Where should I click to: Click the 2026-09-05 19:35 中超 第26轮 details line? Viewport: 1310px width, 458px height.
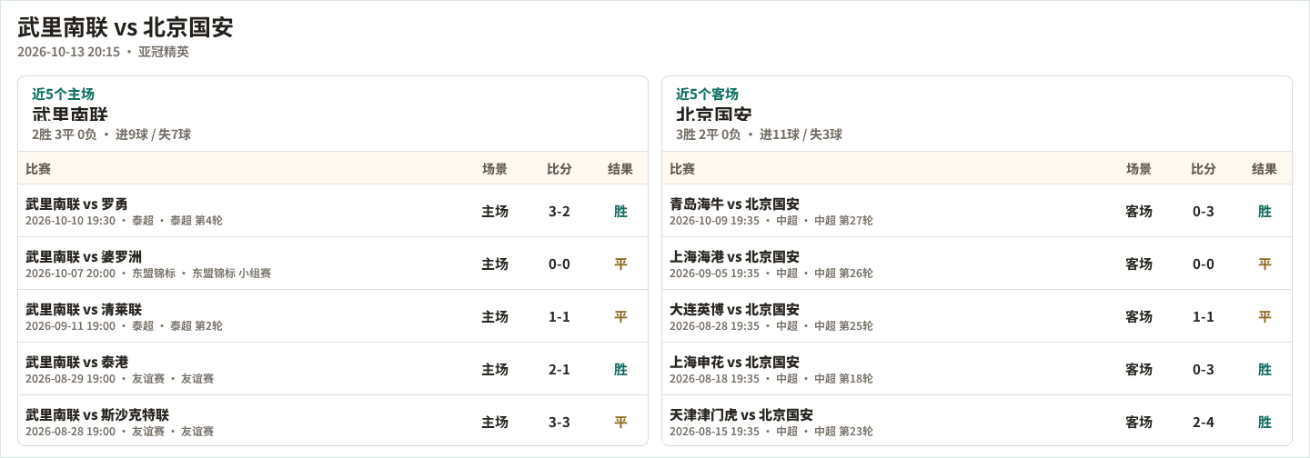click(x=771, y=273)
